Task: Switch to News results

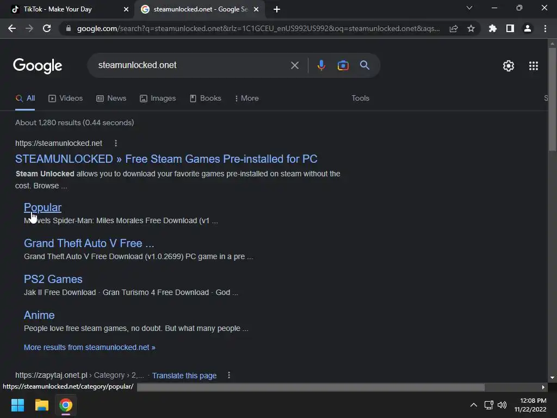Action: pyautogui.click(x=111, y=99)
